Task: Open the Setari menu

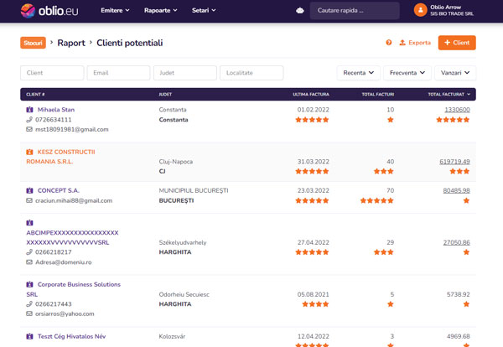Action: click(x=204, y=10)
